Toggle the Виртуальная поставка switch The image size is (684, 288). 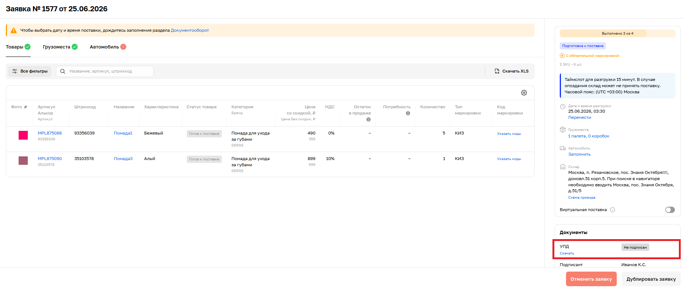pos(670,210)
